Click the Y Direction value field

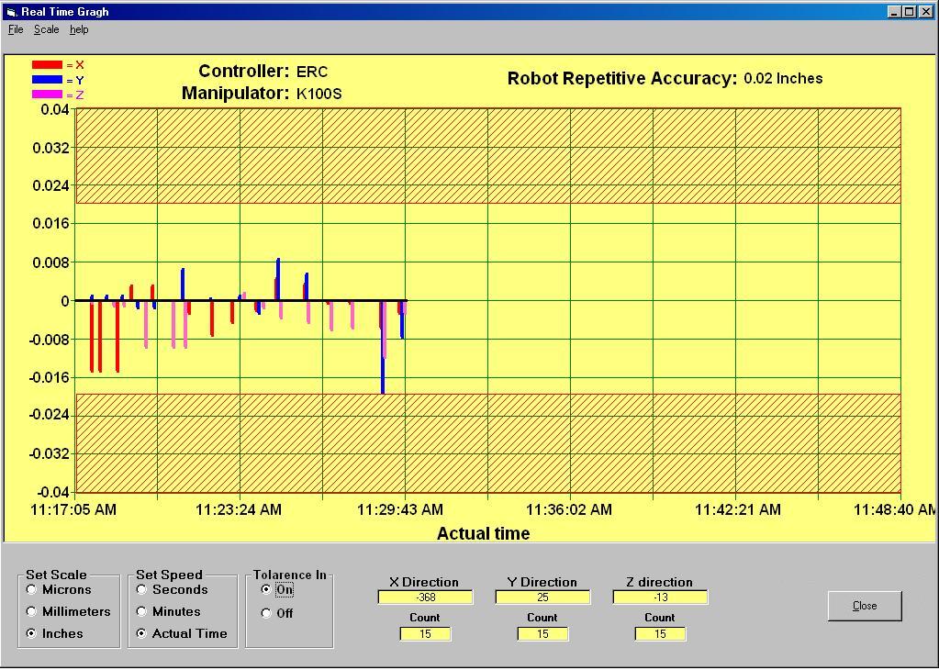(x=542, y=597)
